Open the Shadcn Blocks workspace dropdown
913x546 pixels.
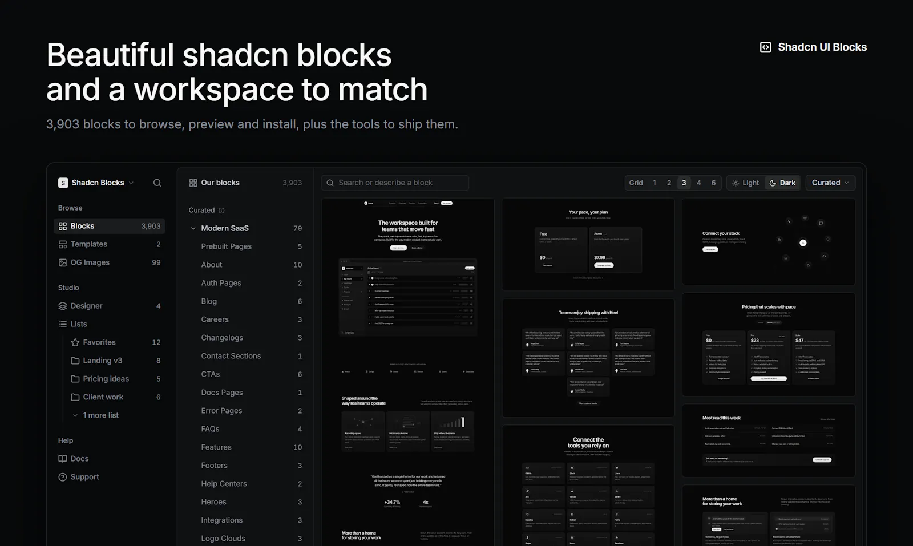point(96,183)
